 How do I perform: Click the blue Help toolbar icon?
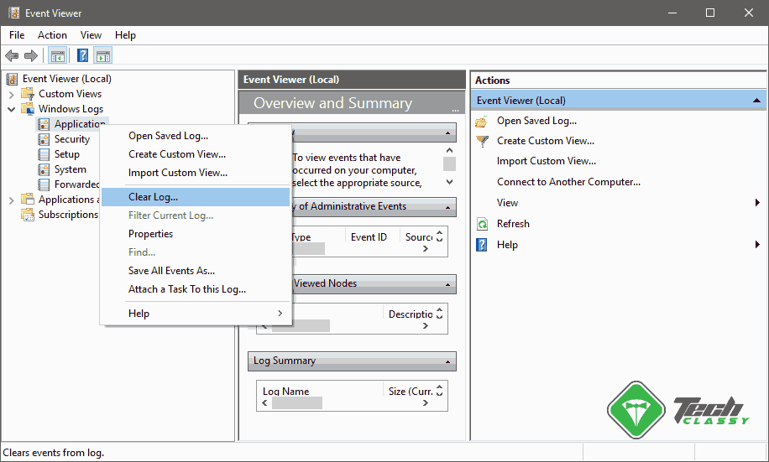point(83,56)
